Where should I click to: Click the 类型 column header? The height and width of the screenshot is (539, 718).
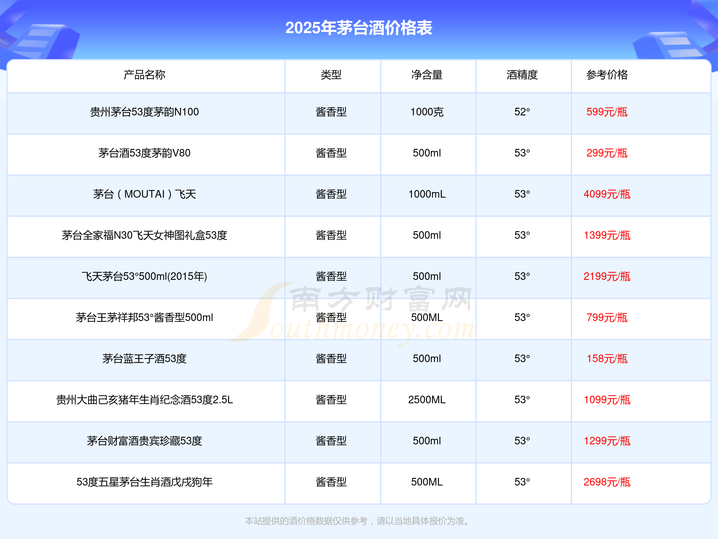pyautogui.click(x=331, y=75)
